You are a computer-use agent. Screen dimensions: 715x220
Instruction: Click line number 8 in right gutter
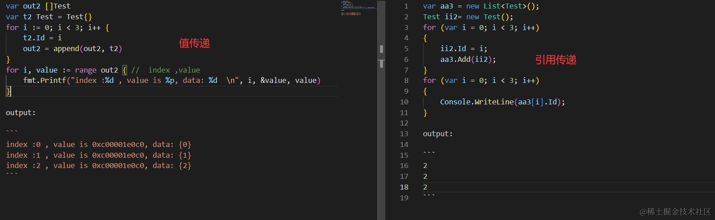(x=406, y=81)
